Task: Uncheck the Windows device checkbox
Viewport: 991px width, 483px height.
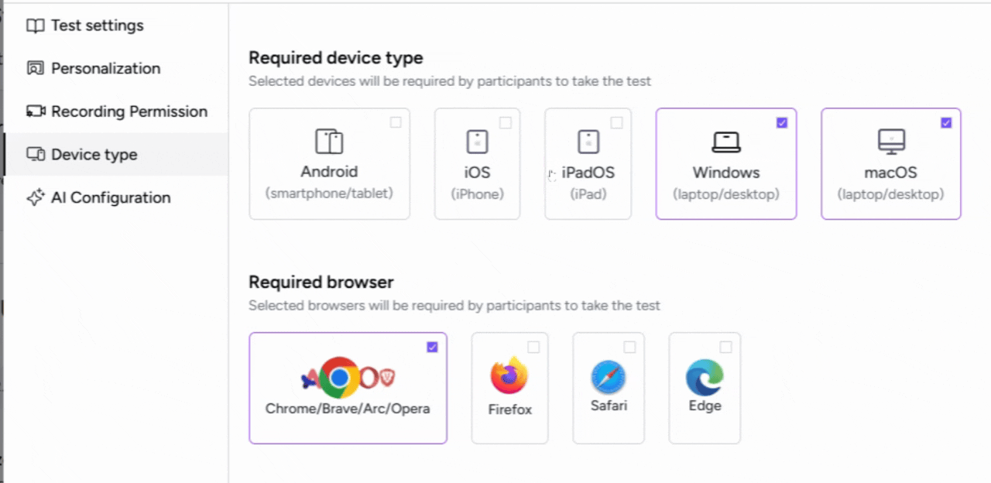Action: pyautogui.click(x=782, y=122)
